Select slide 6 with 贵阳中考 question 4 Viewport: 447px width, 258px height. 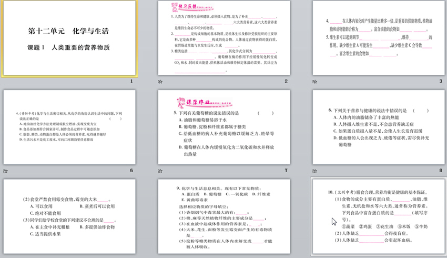[x=68, y=128]
